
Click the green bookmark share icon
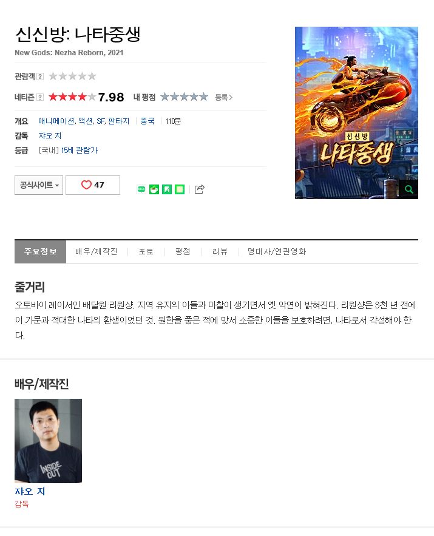[167, 189]
